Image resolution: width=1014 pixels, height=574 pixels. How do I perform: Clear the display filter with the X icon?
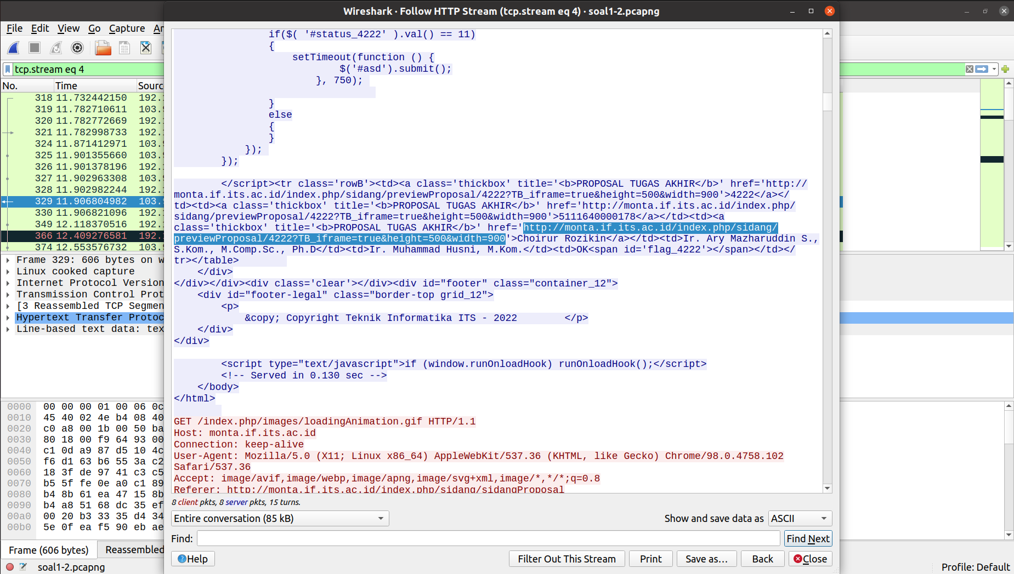coord(970,69)
